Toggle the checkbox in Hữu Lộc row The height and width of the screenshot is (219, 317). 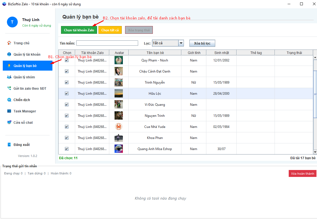point(67,93)
